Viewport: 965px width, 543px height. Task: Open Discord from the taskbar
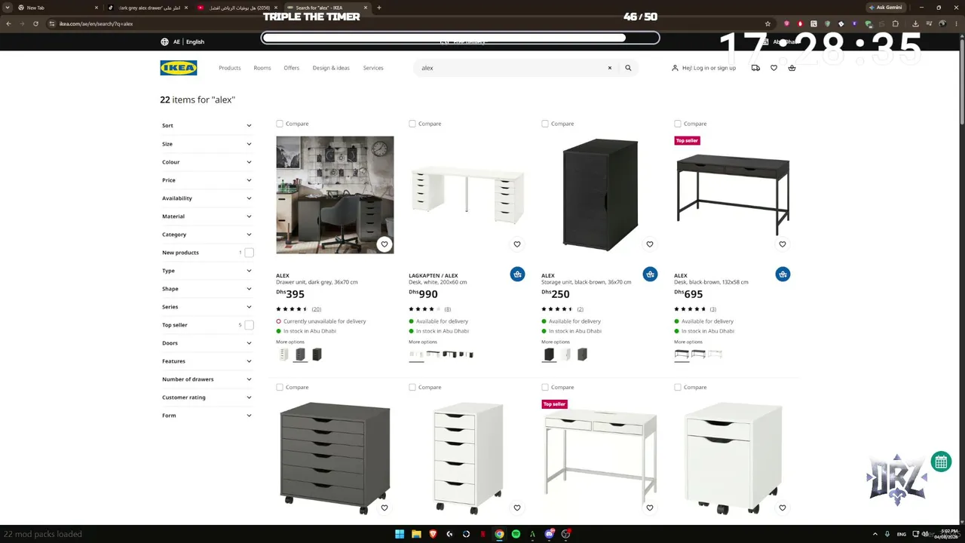(550, 534)
